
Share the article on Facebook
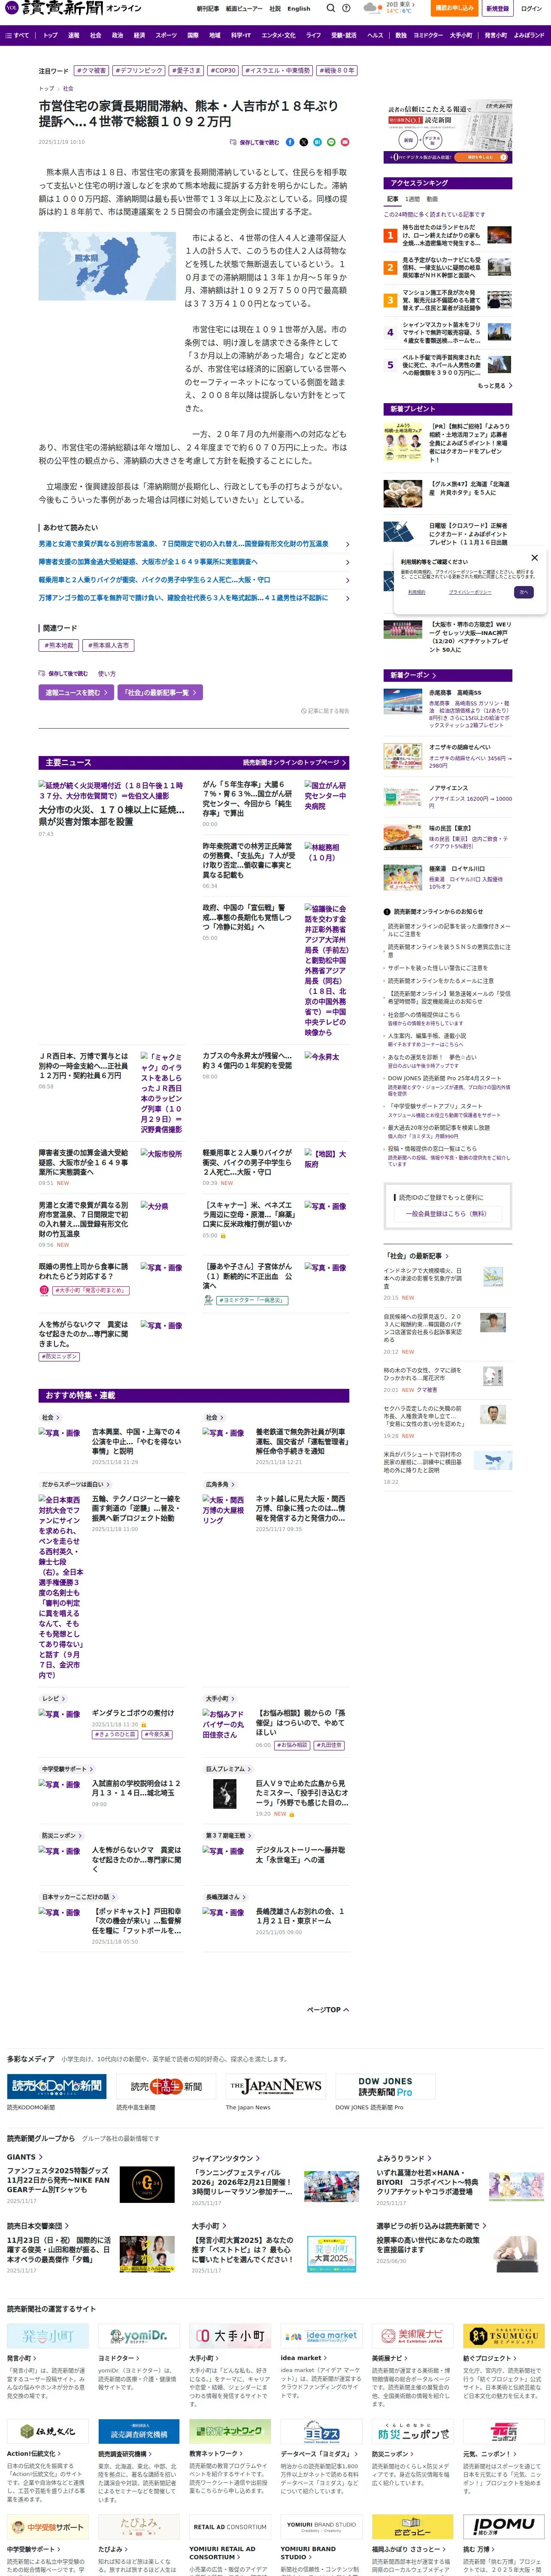(290, 142)
